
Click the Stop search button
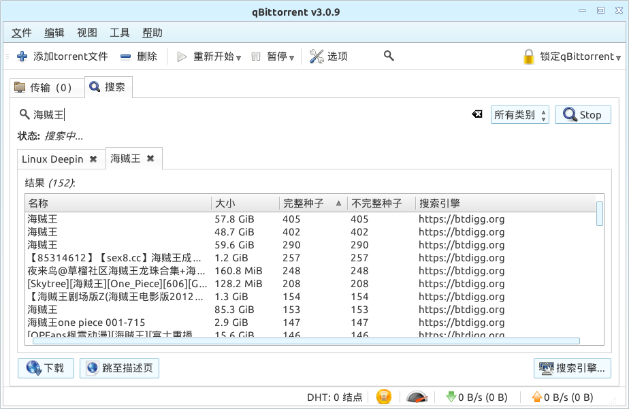coord(583,115)
